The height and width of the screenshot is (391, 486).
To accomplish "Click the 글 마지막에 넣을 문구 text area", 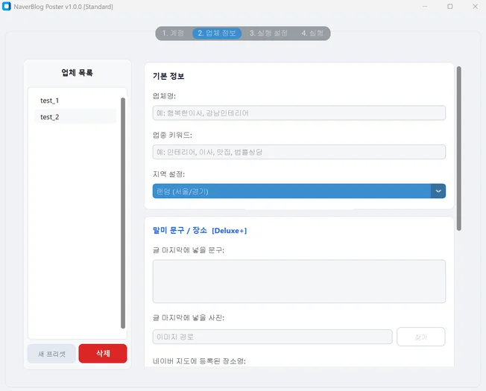I will 299,281.
